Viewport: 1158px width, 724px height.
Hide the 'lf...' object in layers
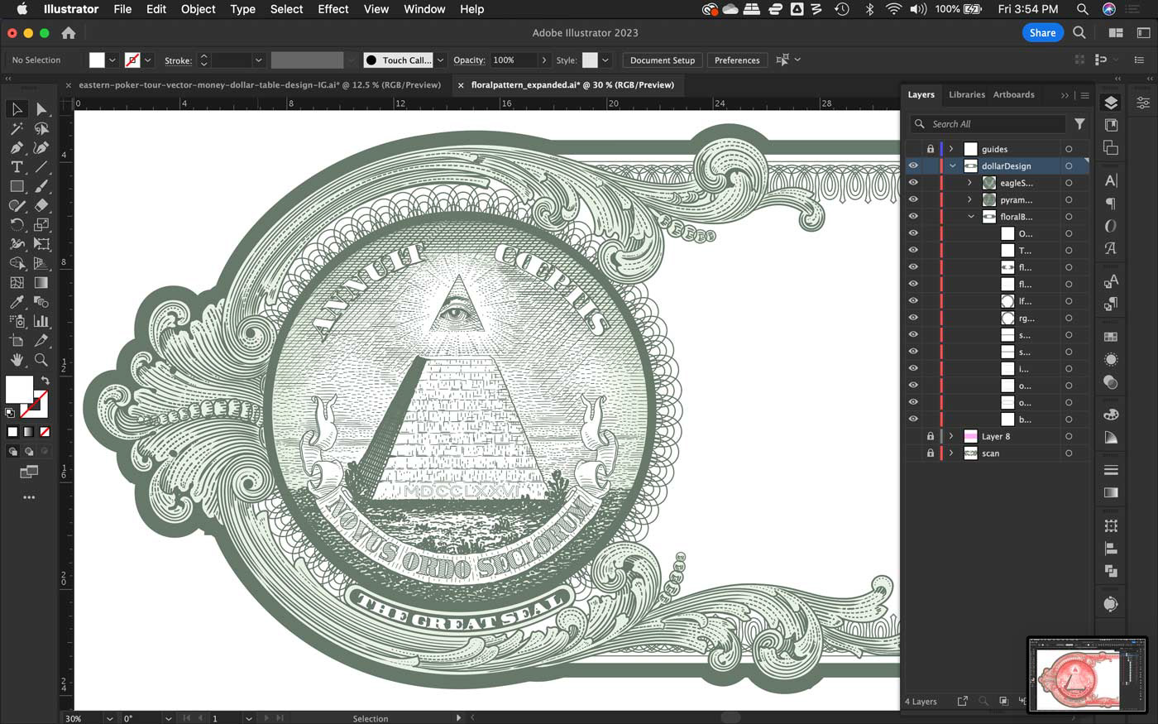913,301
